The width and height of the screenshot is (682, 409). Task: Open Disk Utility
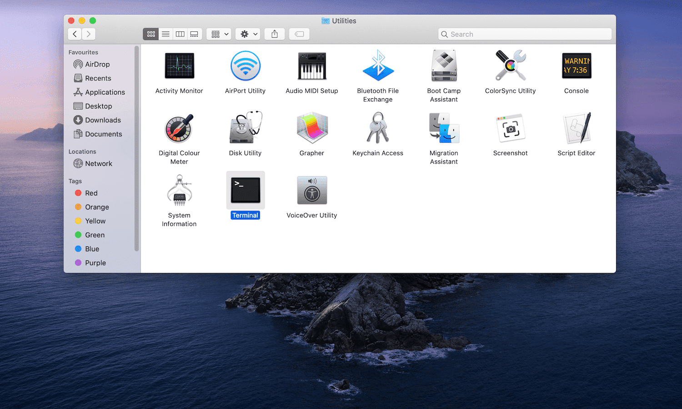coord(245,128)
